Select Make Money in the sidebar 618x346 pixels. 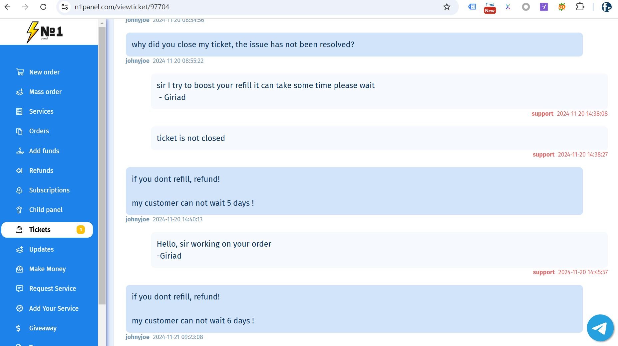[x=48, y=269]
